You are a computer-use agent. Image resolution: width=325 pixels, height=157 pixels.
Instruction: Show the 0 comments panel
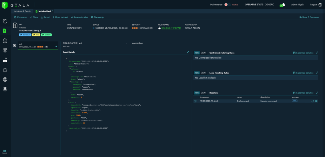(309, 17)
